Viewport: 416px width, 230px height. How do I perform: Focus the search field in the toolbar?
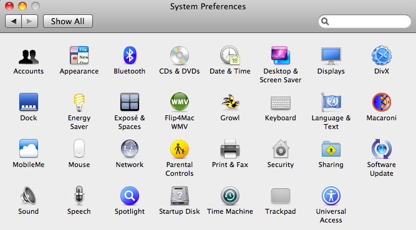click(365, 21)
